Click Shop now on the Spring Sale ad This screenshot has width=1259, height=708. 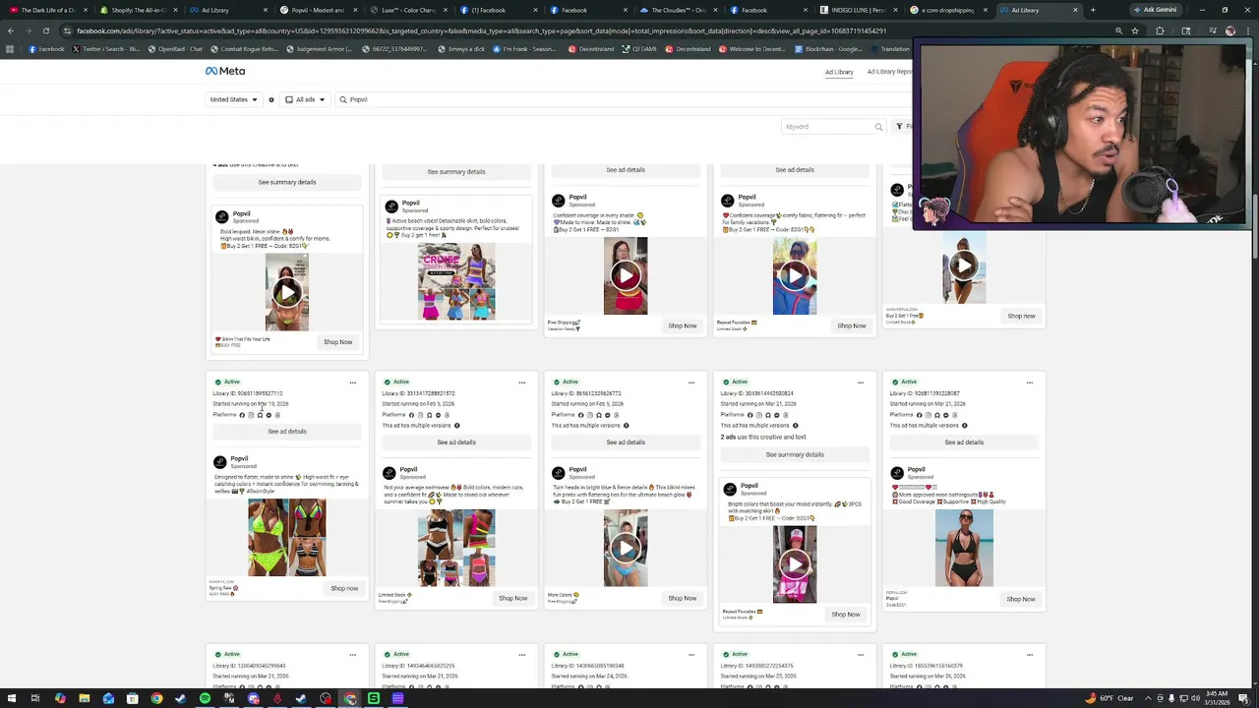[344, 588]
